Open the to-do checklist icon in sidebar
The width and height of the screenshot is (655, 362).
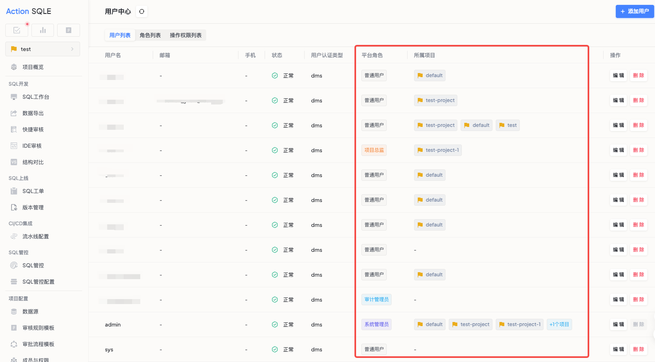coord(17,30)
